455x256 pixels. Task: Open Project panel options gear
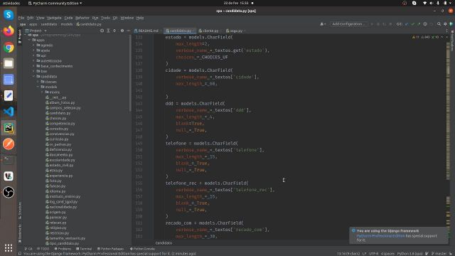[x=122, y=31]
